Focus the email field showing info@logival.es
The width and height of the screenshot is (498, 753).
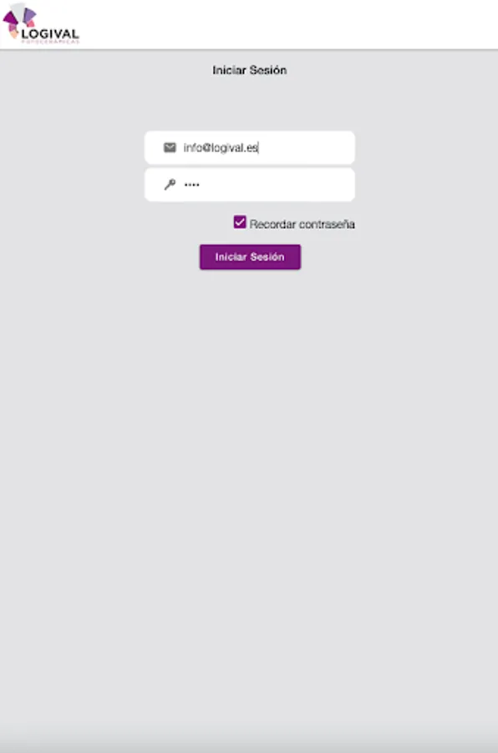click(250, 147)
